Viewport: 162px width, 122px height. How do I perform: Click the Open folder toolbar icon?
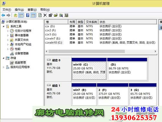point(56,15)
